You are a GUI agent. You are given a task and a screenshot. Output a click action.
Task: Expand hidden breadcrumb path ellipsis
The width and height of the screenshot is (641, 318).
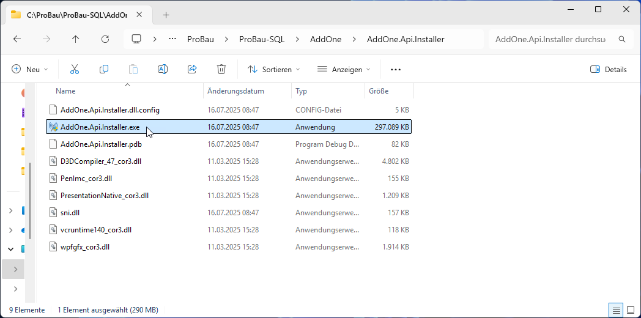click(172, 39)
